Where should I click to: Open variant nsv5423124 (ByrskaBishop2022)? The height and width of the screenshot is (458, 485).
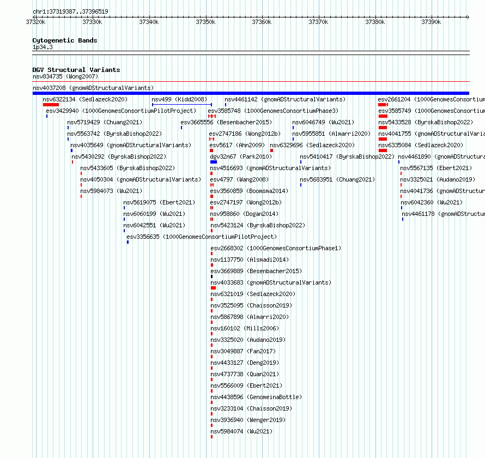coord(258,225)
